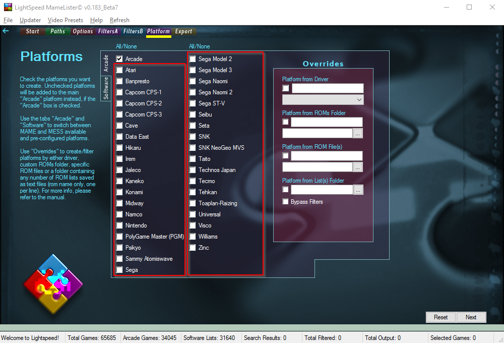Enable the Capcom CPS-2 platform
This screenshot has height=343, width=504.
click(119, 103)
